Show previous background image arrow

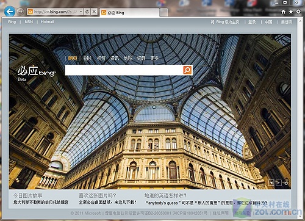[271, 183]
